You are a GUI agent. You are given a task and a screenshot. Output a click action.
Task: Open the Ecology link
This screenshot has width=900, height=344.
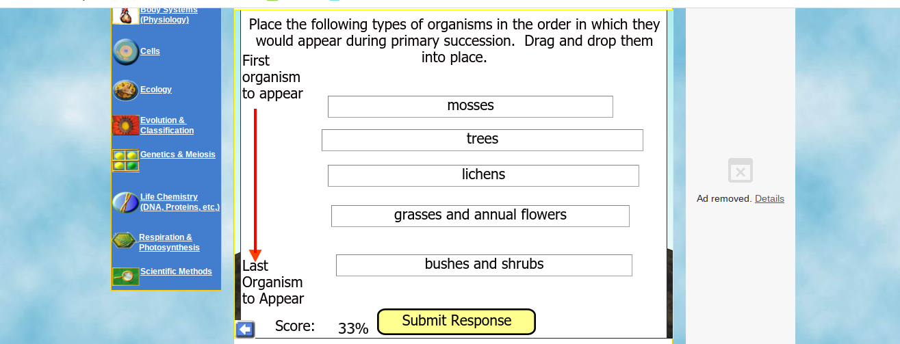click(156, 90)
